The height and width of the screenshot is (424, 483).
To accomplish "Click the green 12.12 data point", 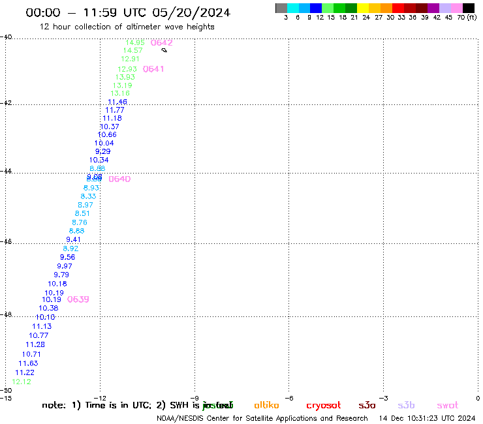I will coord(22,382).
